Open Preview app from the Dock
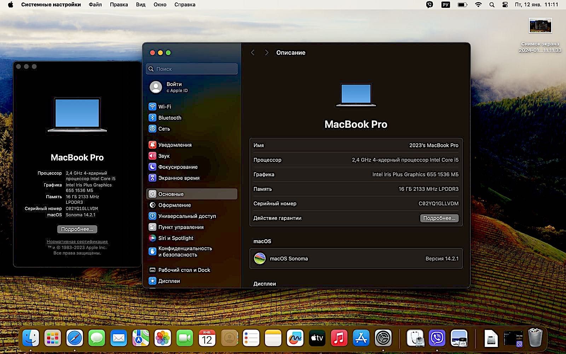566x354 pixels. click(459, 338)
